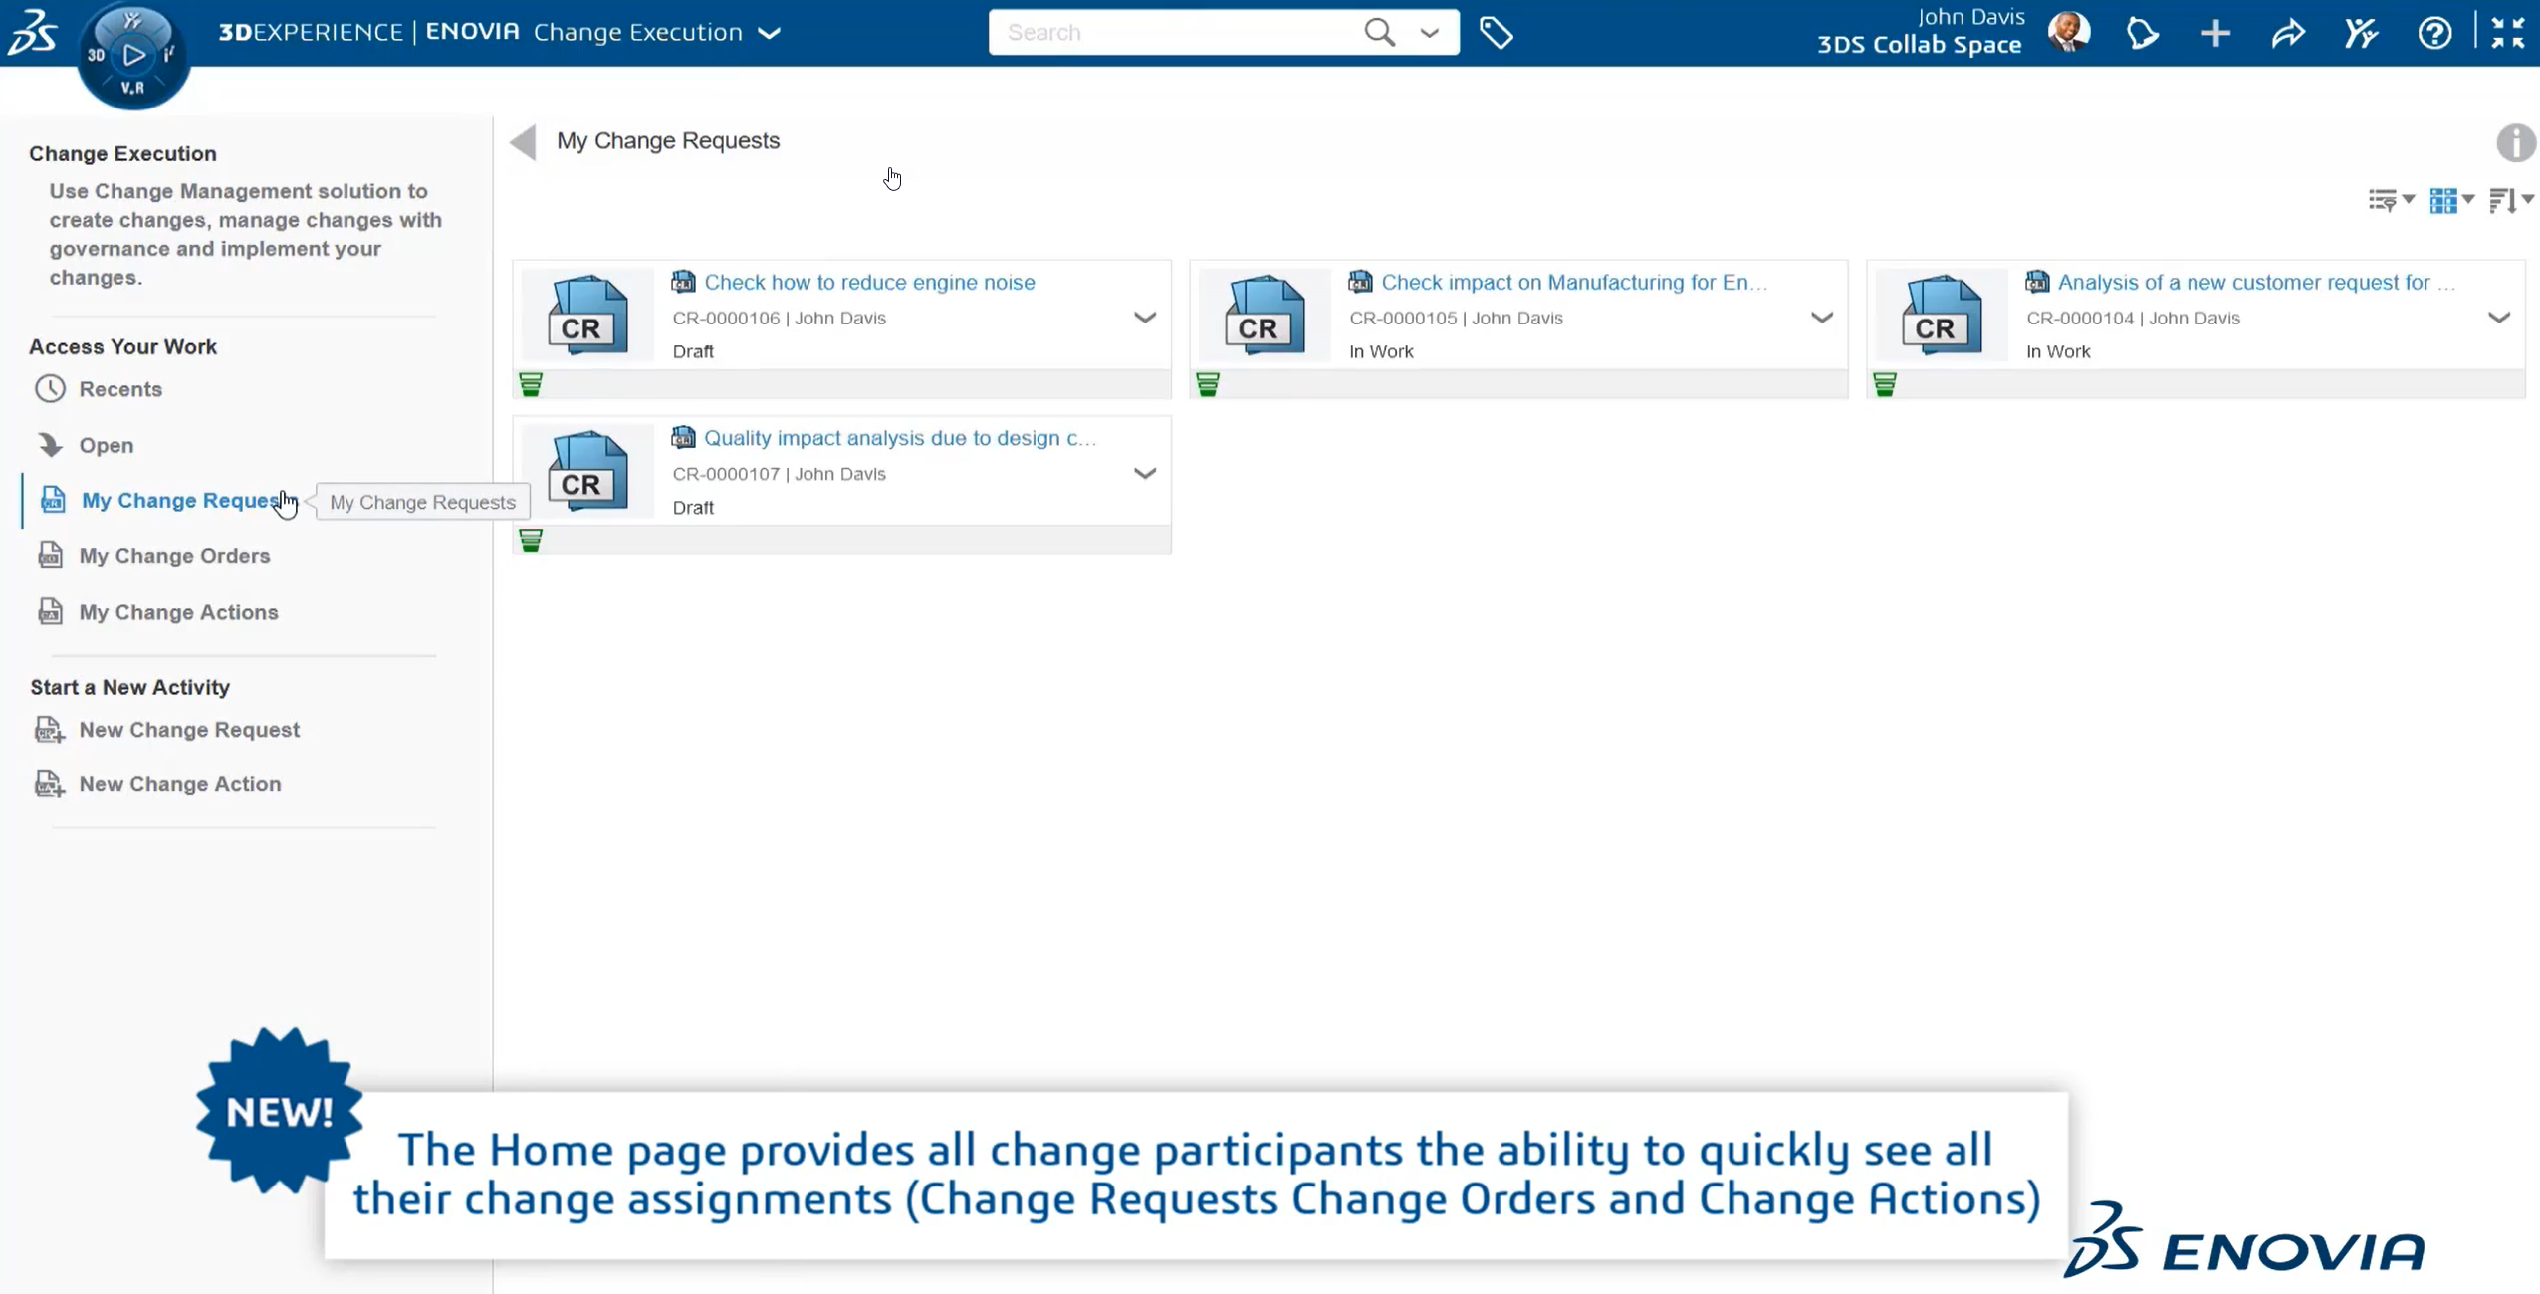This screenshot has height=1294, width=2540.
Task: Open Recents in Access Your Work
Action: (x=120, y=389)
